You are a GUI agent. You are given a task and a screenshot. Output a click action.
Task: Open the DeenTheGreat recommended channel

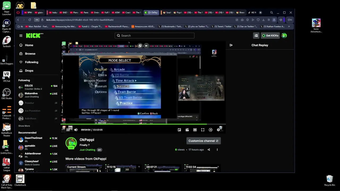coord(38,140)
